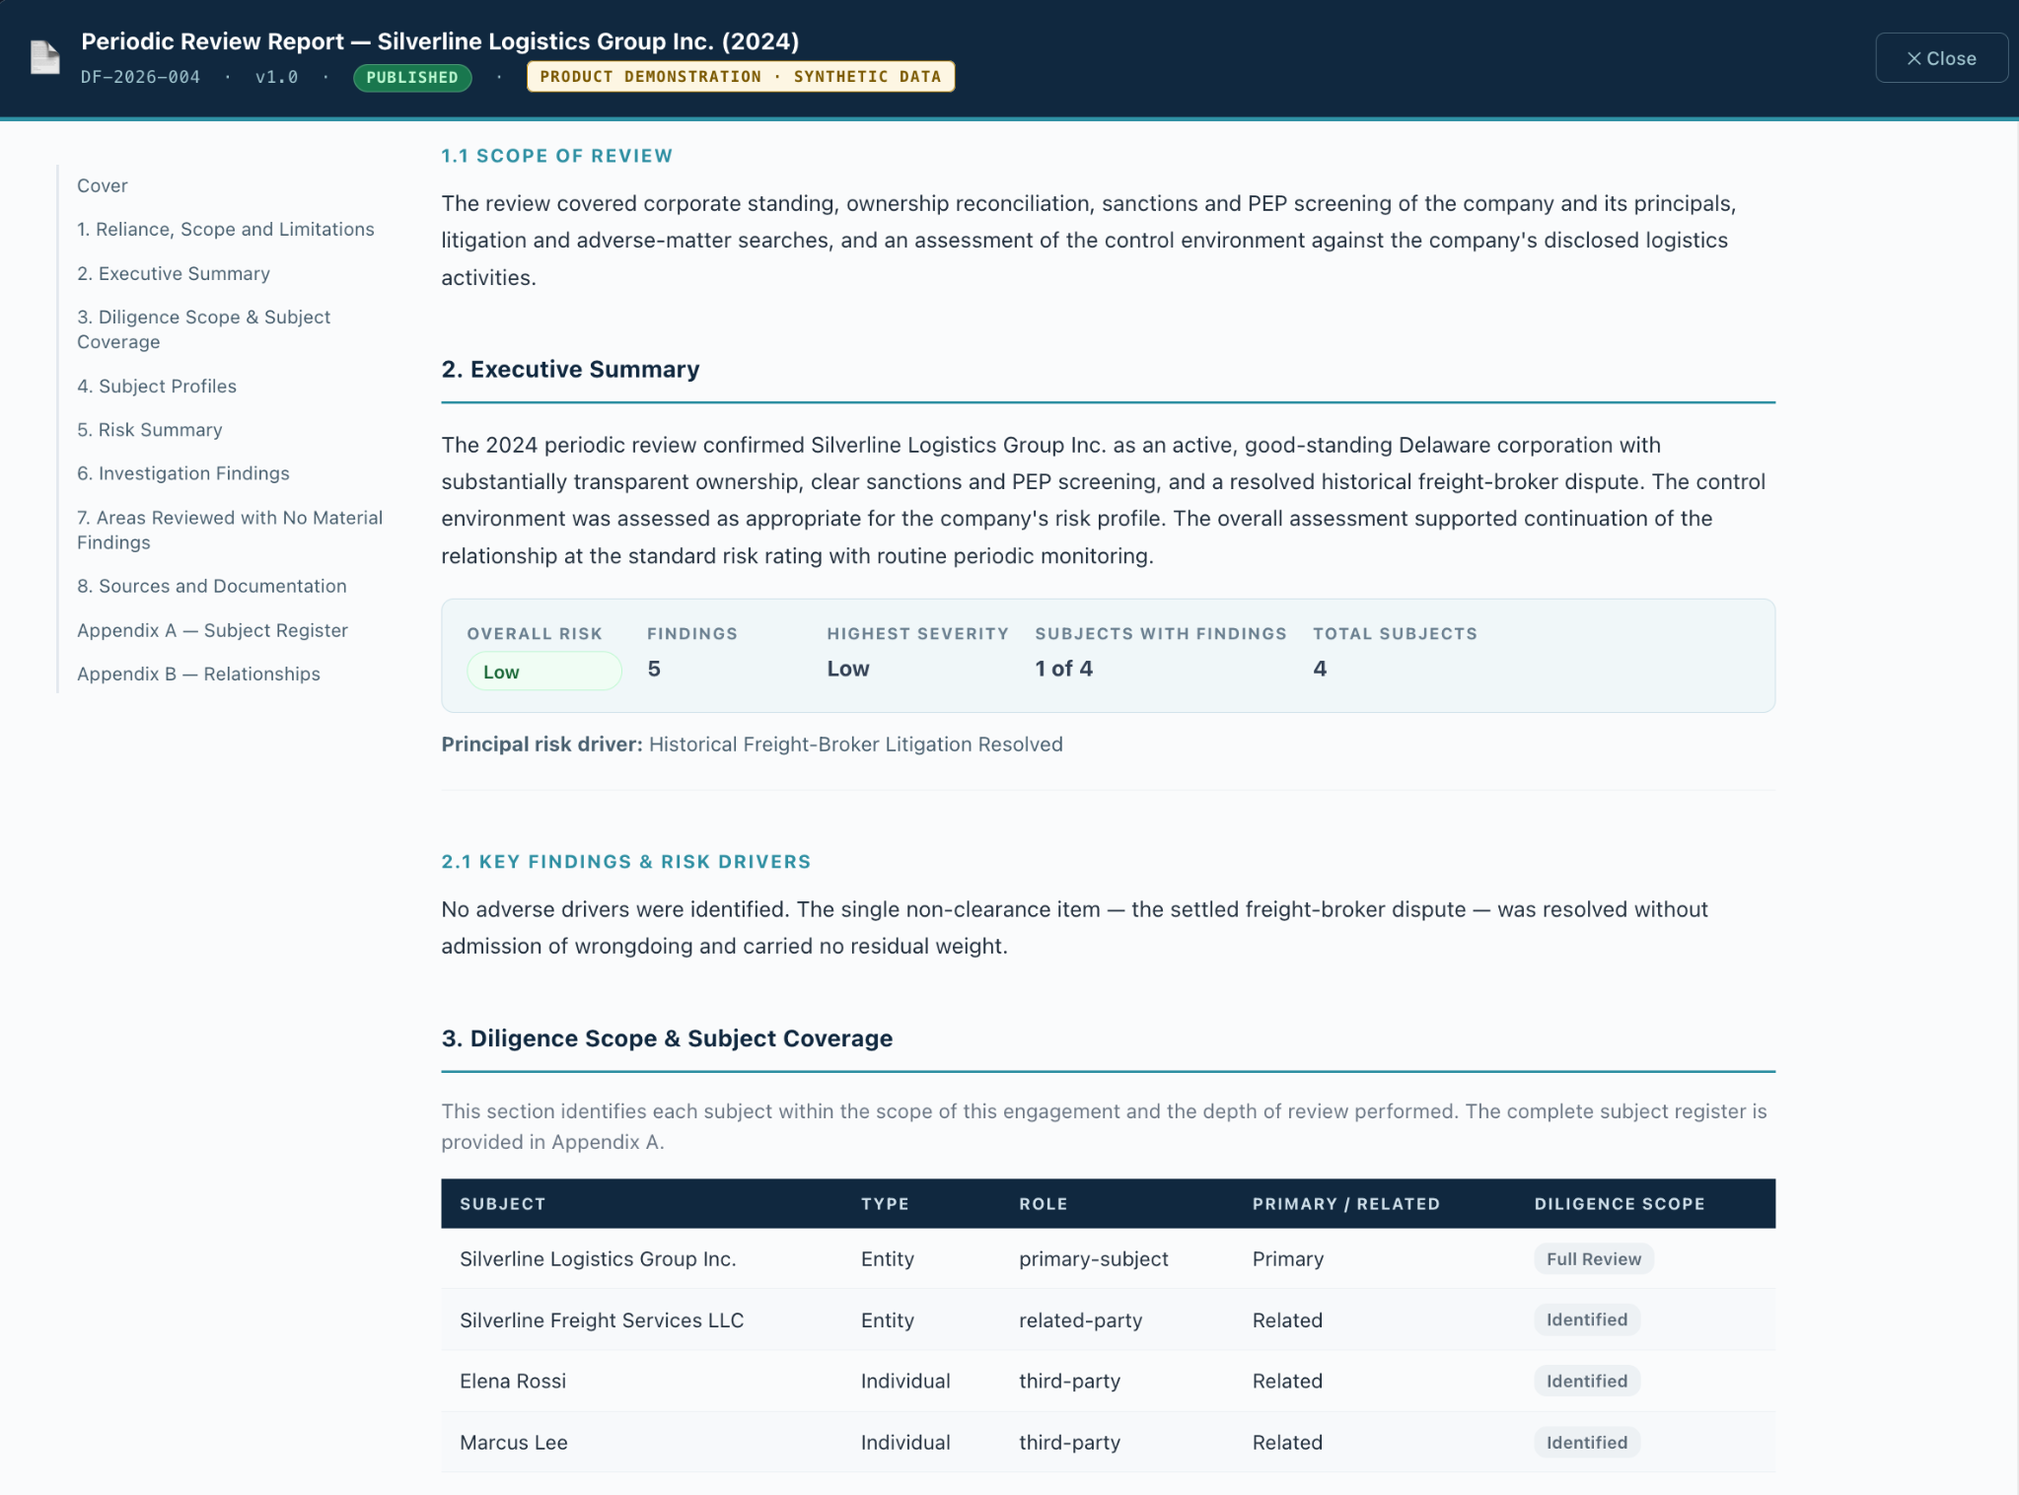Click Identified badge for Marcus Lee
The width and height of the screenshot is (2019, 1495).
point(1586,1443)
